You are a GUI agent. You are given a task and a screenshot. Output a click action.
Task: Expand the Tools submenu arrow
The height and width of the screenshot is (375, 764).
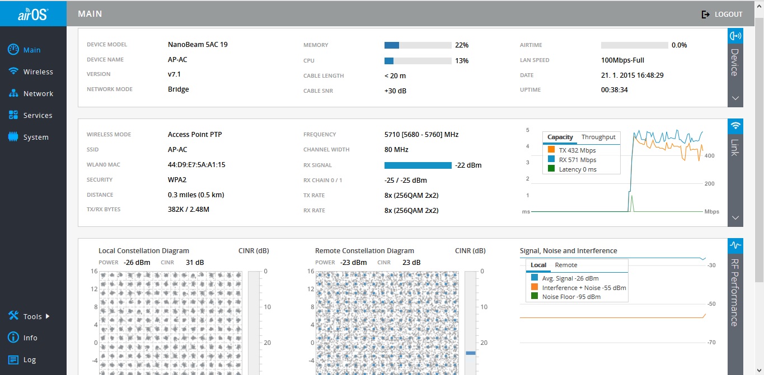pyautogui.click(x=48, y=316)
